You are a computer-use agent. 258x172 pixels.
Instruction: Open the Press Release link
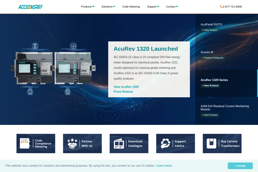(123, 92)
